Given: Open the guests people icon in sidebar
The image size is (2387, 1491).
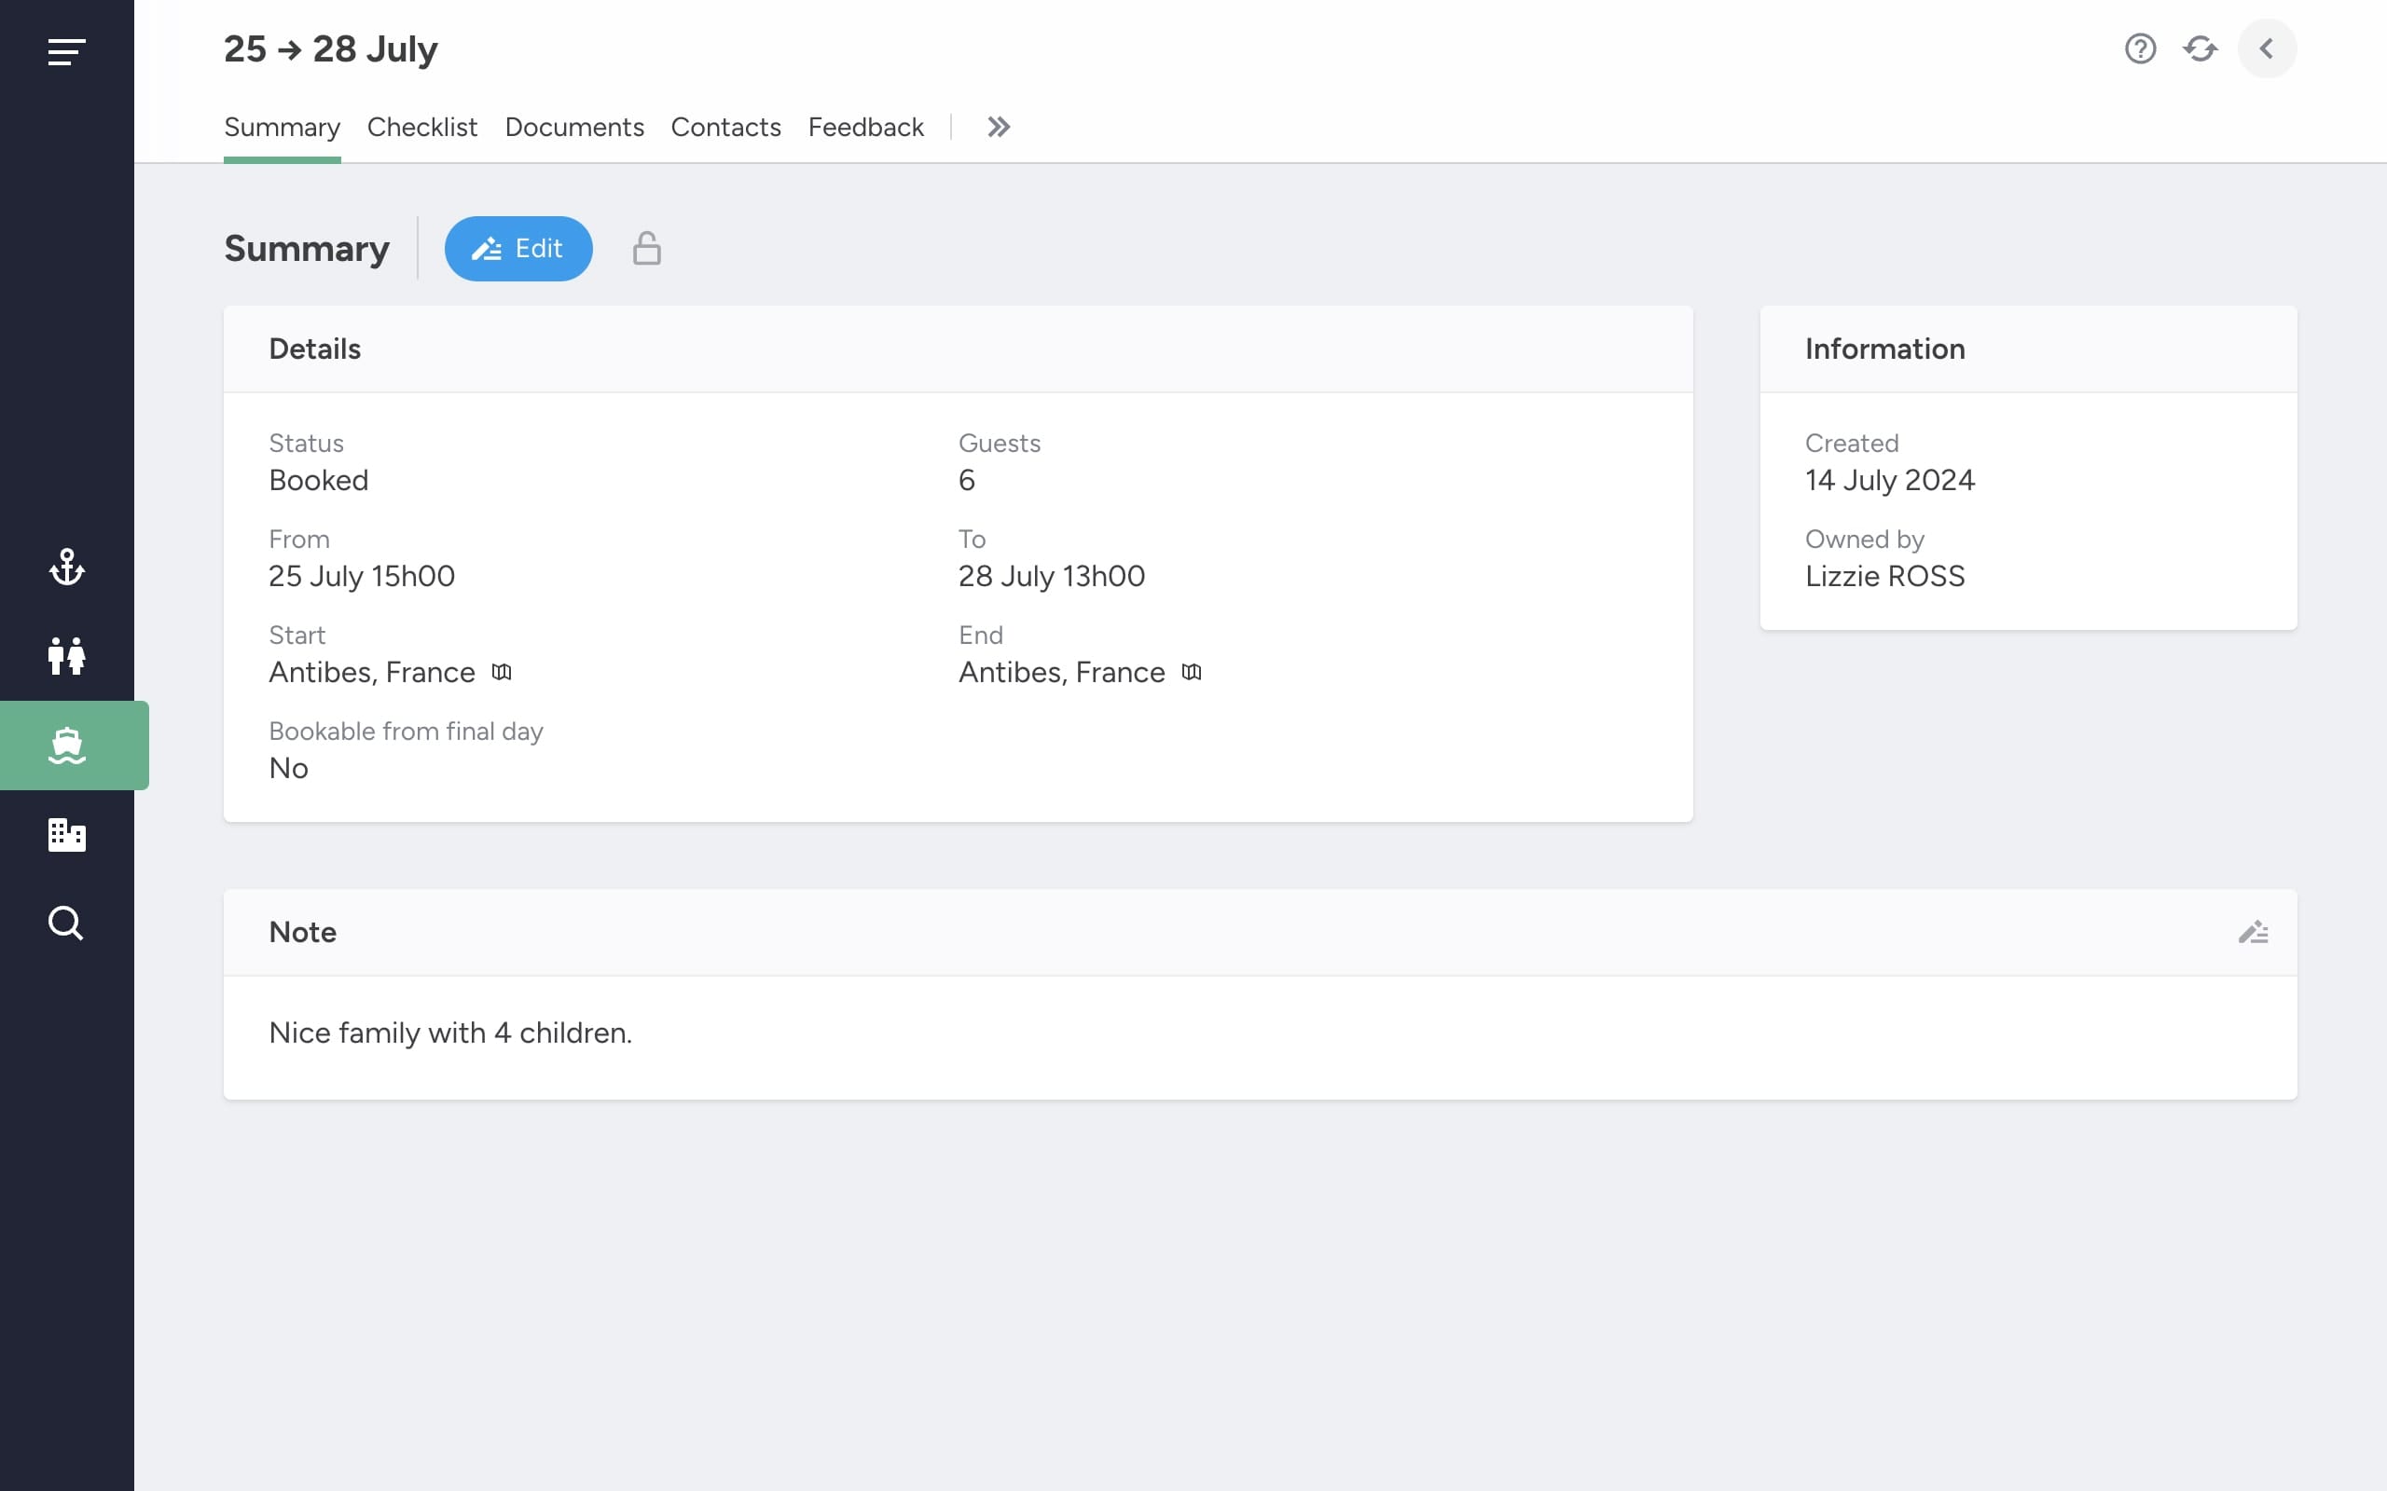Looking at the screenshot, I should (x=66, y=656).
